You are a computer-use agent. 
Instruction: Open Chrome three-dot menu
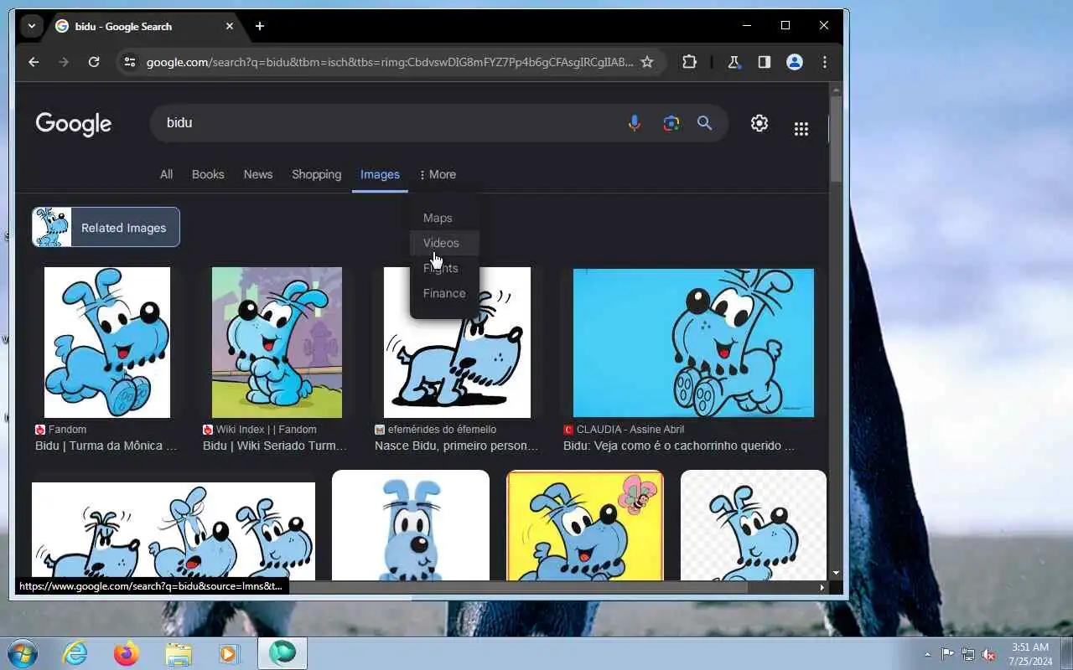[x=825, y=62]
